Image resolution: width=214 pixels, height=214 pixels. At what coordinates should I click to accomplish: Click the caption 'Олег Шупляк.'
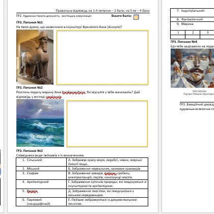(200, 91)
